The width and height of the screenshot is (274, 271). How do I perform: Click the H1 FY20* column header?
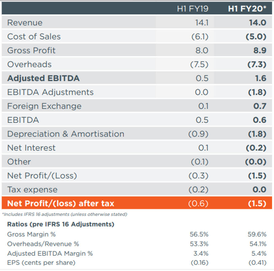tap(247, 9)
